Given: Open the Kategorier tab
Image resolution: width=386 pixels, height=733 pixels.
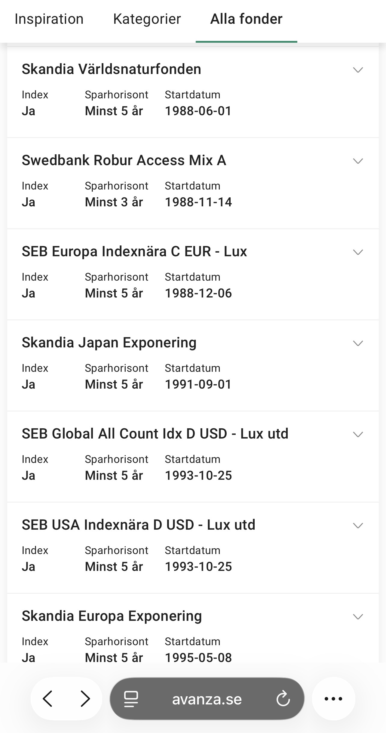Looking at the screenshot, I should point(147,19).
